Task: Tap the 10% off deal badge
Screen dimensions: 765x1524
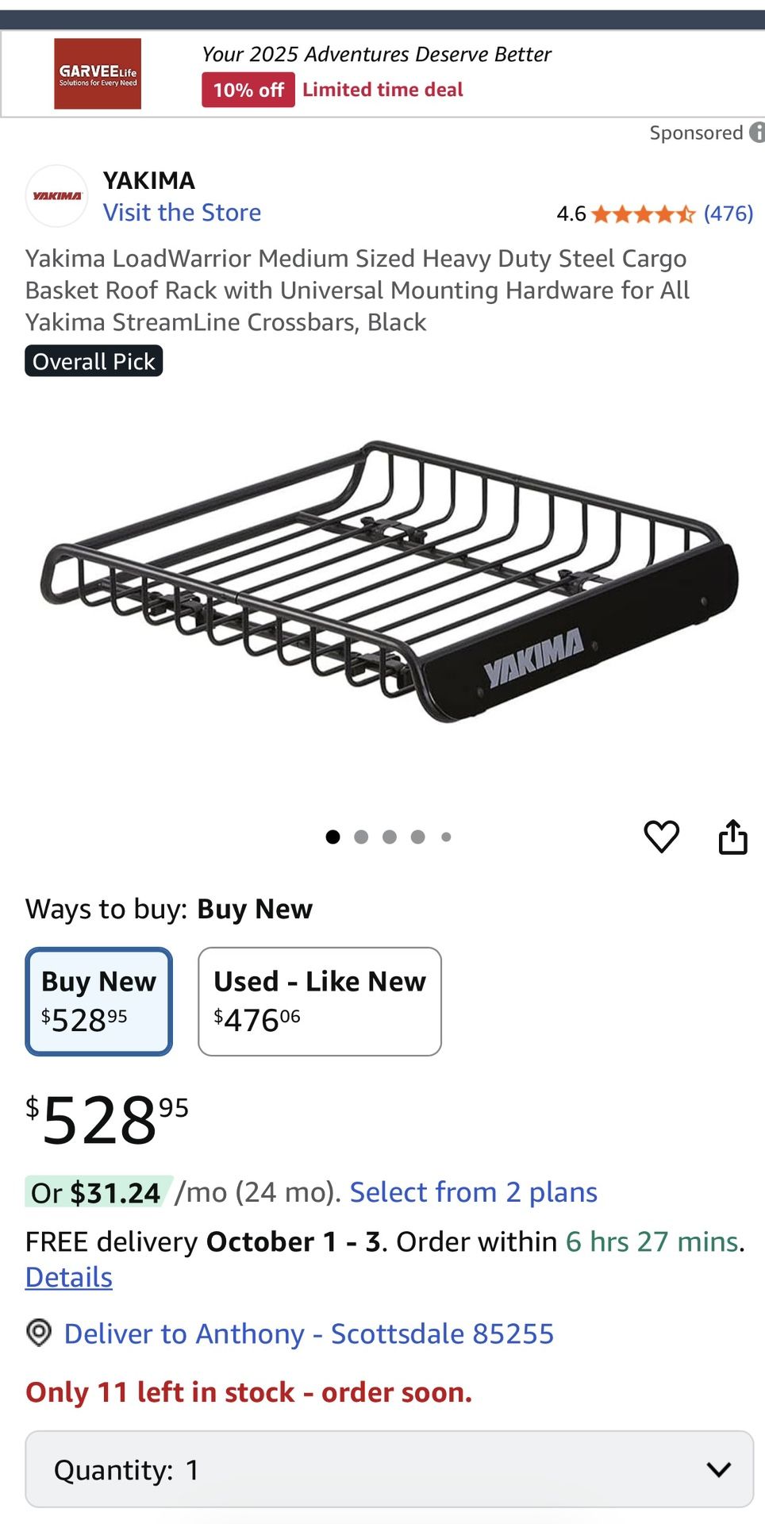Action: (248, 90)
